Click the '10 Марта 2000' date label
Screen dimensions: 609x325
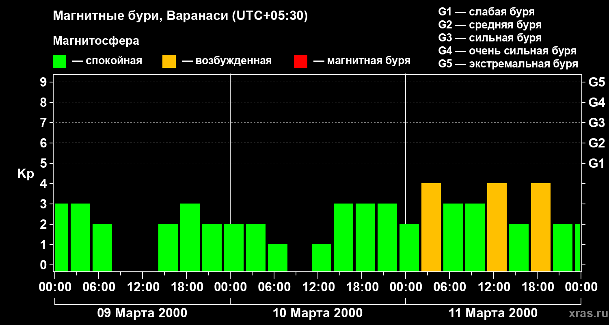point(317,313)
